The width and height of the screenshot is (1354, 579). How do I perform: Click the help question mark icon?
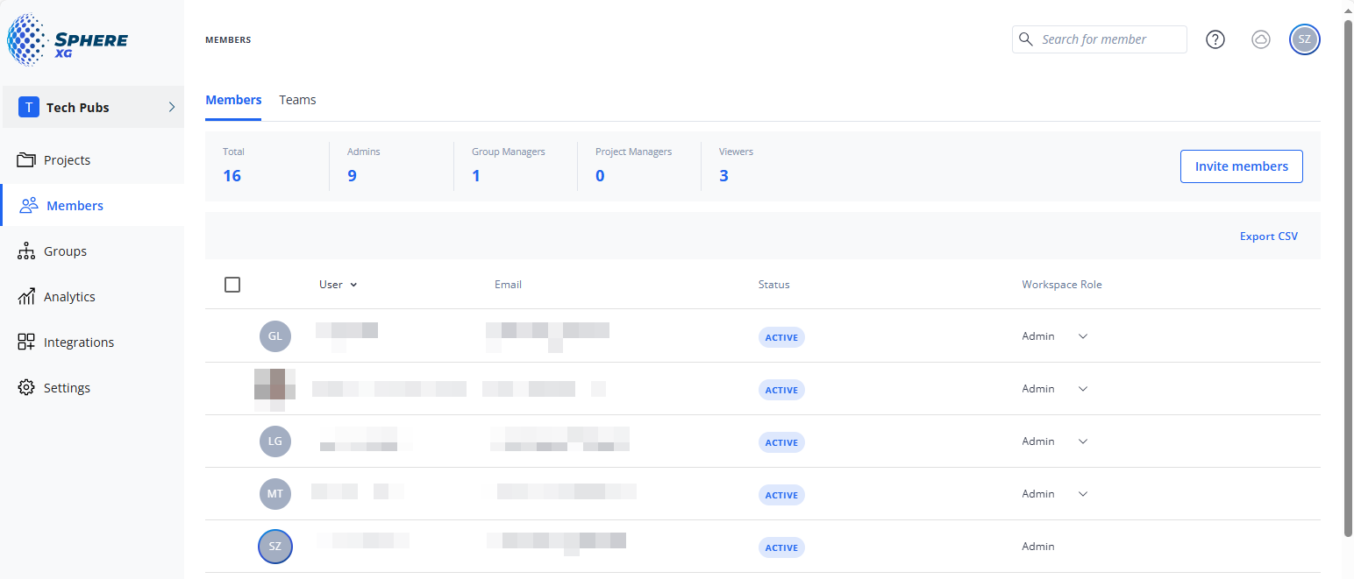[x=1215, y=39]
